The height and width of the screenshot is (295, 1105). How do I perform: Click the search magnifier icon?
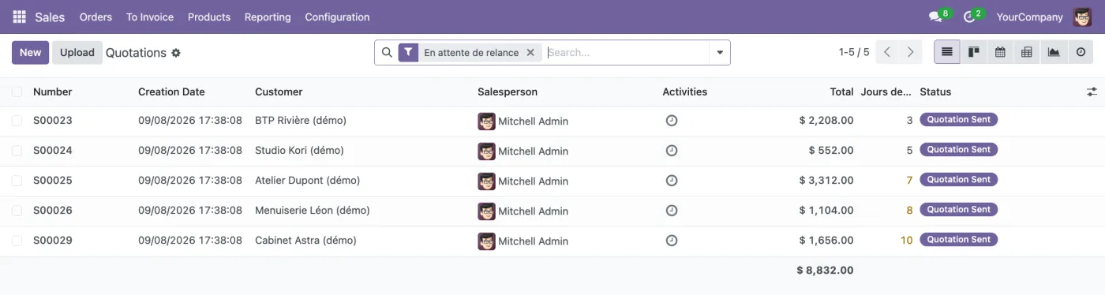(387, 53)
